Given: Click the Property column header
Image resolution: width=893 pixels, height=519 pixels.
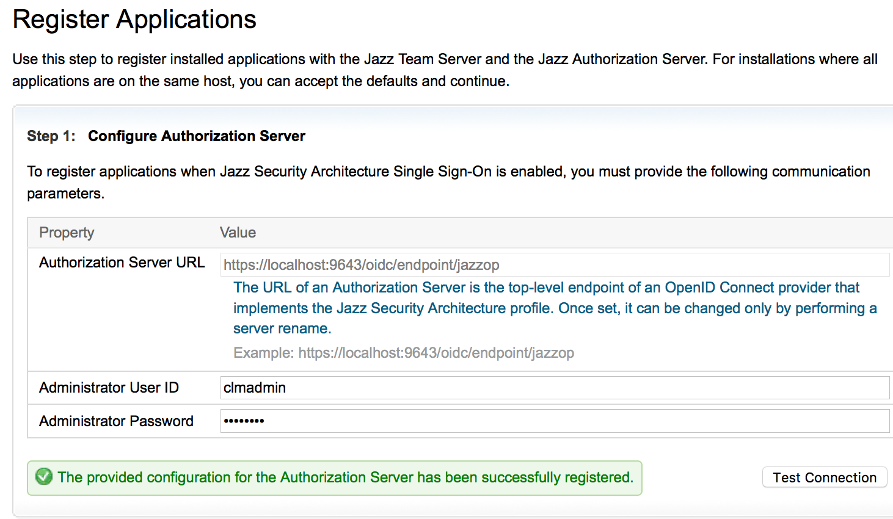Looking at the screenshot, I should (x=67, y=233).
